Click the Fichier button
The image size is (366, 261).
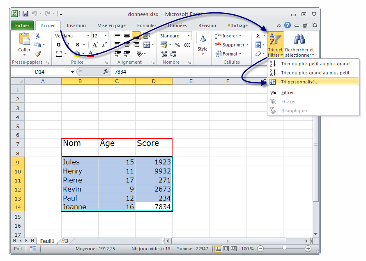(22, 25)
